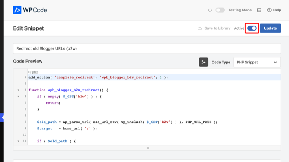Click the AI sparkle generate icon
The width and height of the screenshot is (289, 162).
pyautogui.click(x=204, y=62)
